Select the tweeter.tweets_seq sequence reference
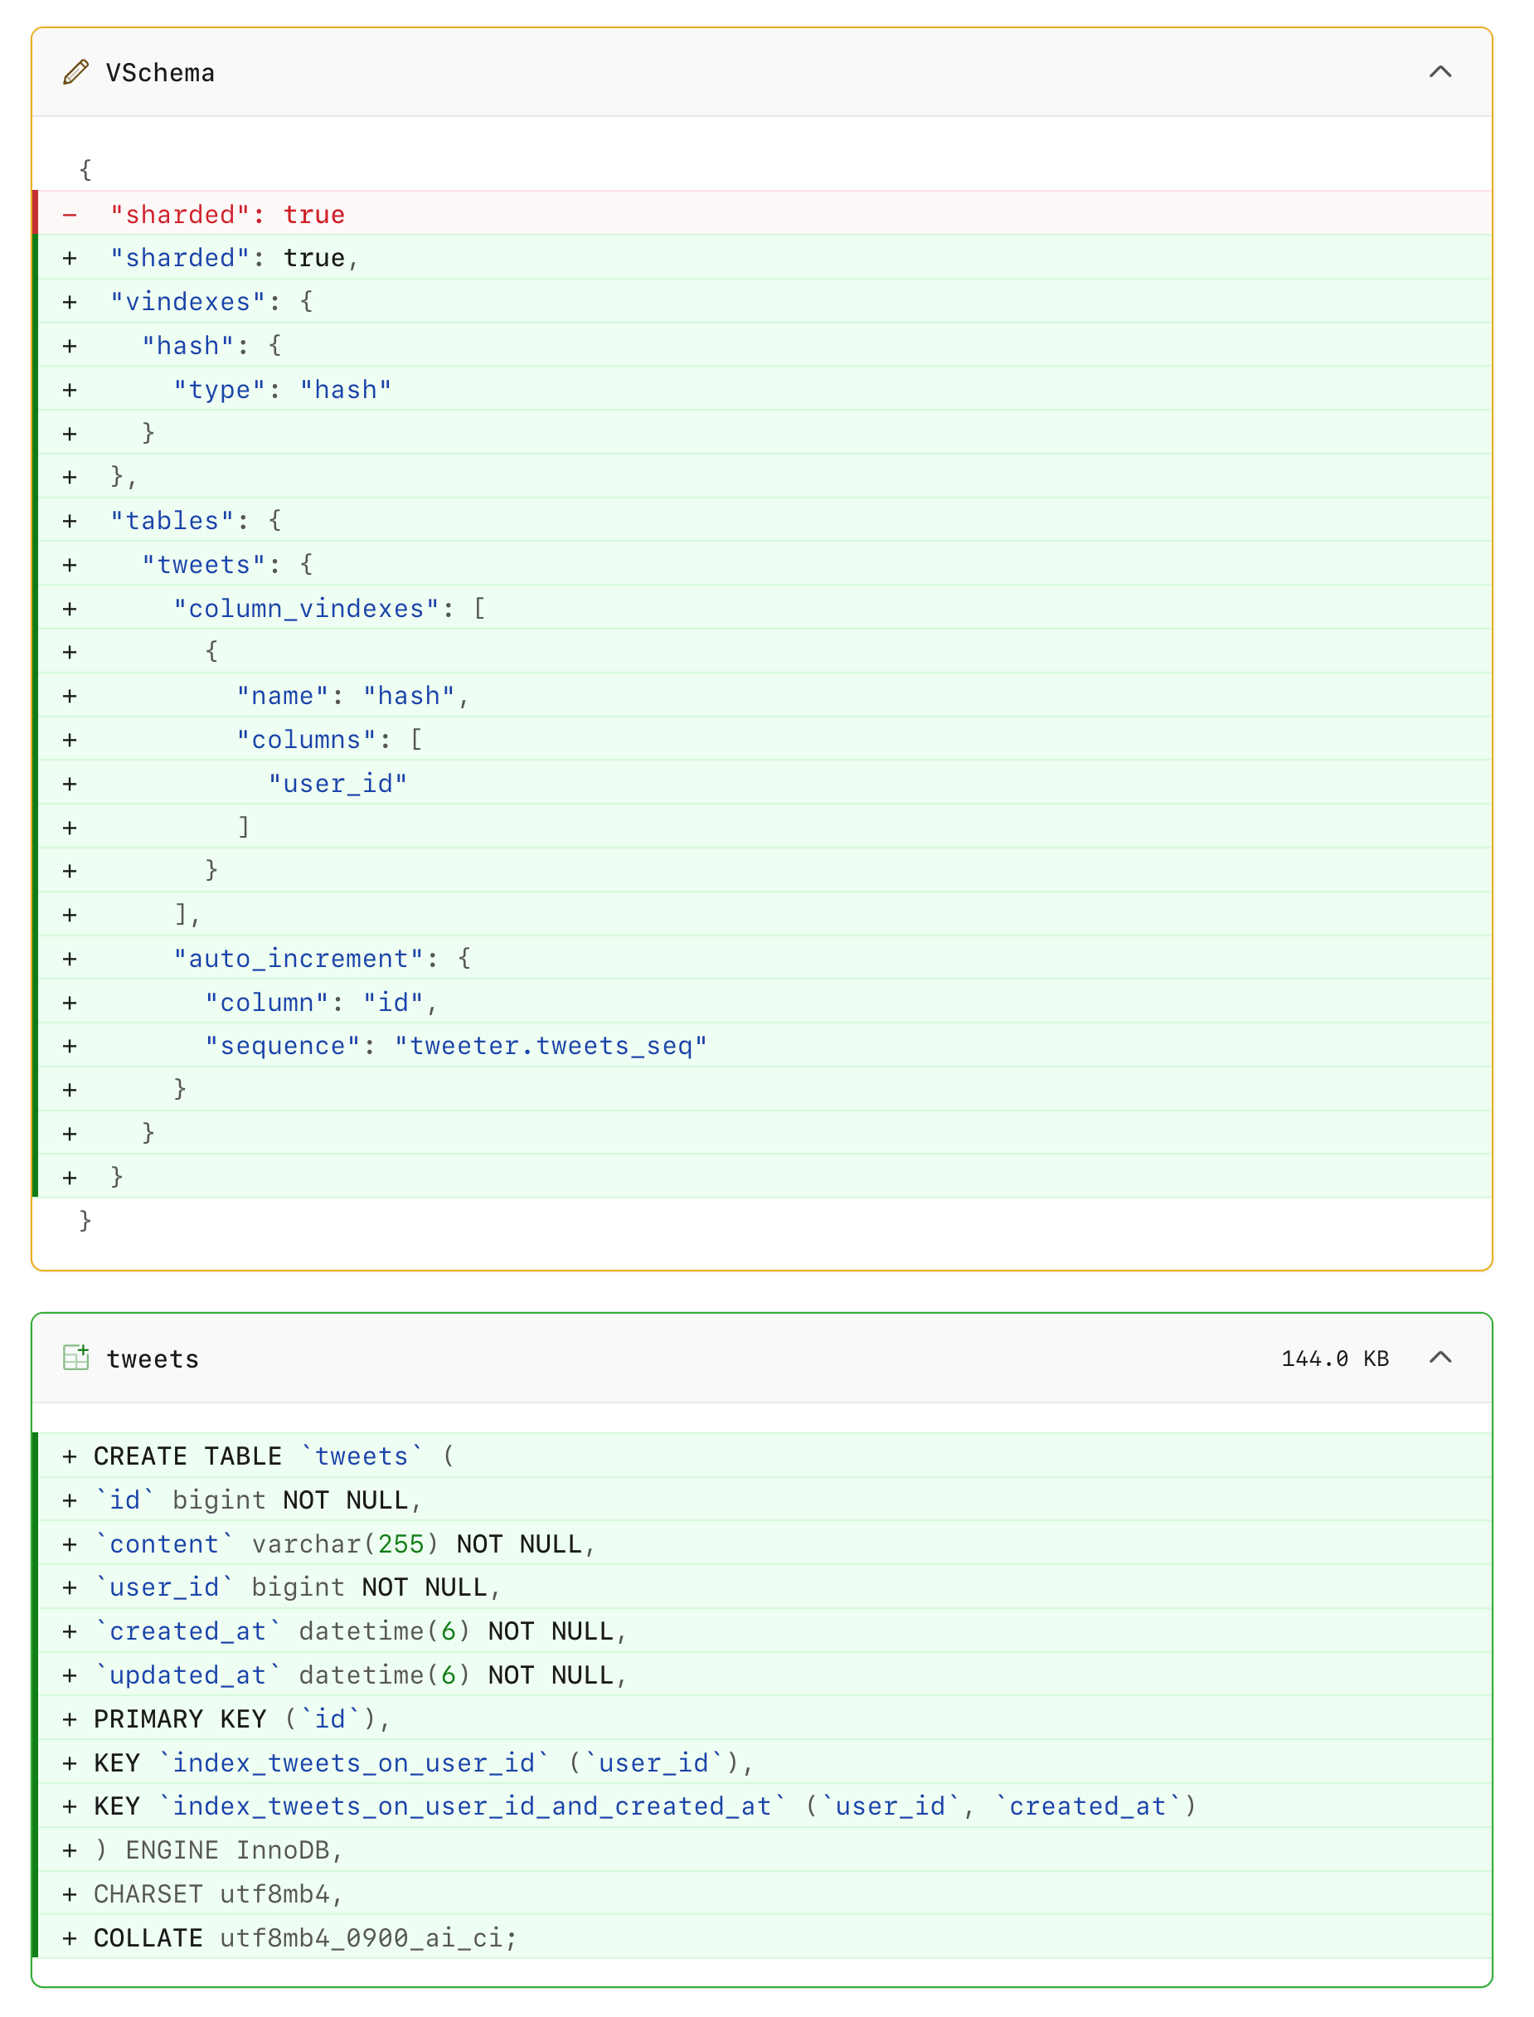The width and height of the screenshot is (1534, 2017). click(x=551, y=1046)
